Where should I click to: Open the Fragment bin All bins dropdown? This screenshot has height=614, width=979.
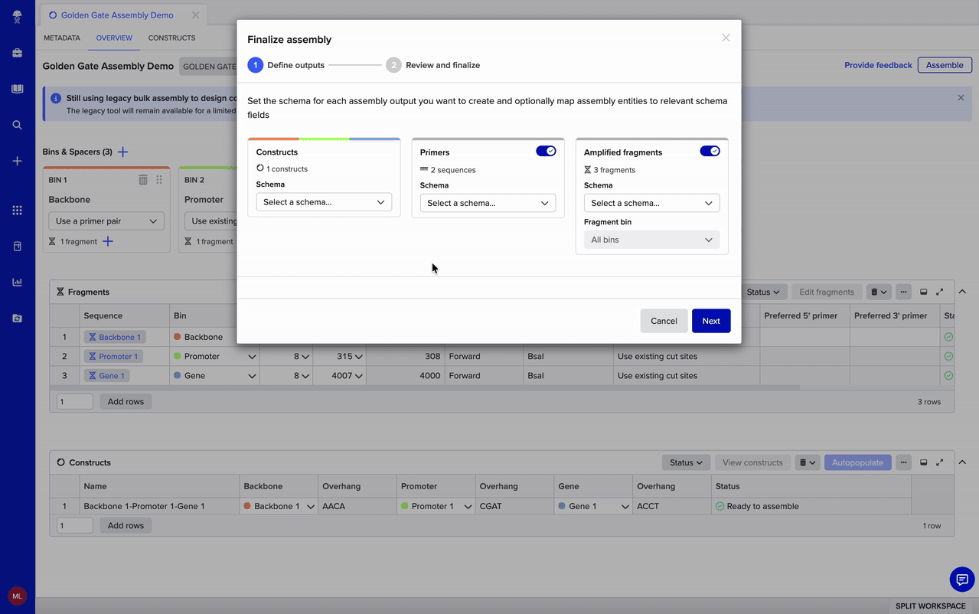coord(651,239)
